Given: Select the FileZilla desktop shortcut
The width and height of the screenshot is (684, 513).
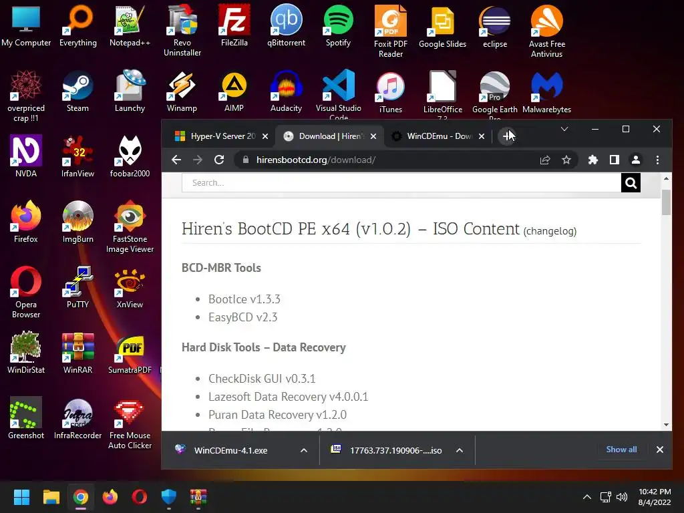Looking at the screenshot, I should [234, 26].
